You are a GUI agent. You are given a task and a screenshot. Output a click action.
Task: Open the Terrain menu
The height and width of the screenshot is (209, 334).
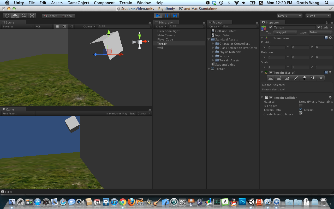coord(126,3)
